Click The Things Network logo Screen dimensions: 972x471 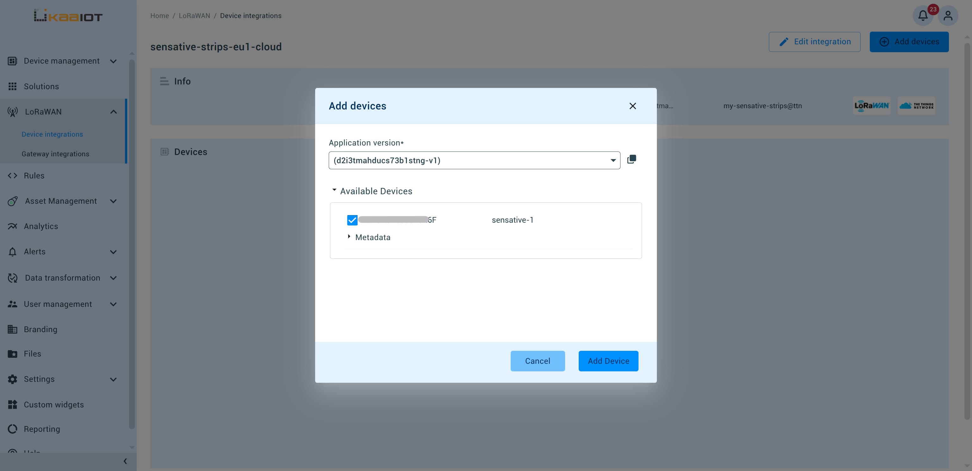(916, 106)
